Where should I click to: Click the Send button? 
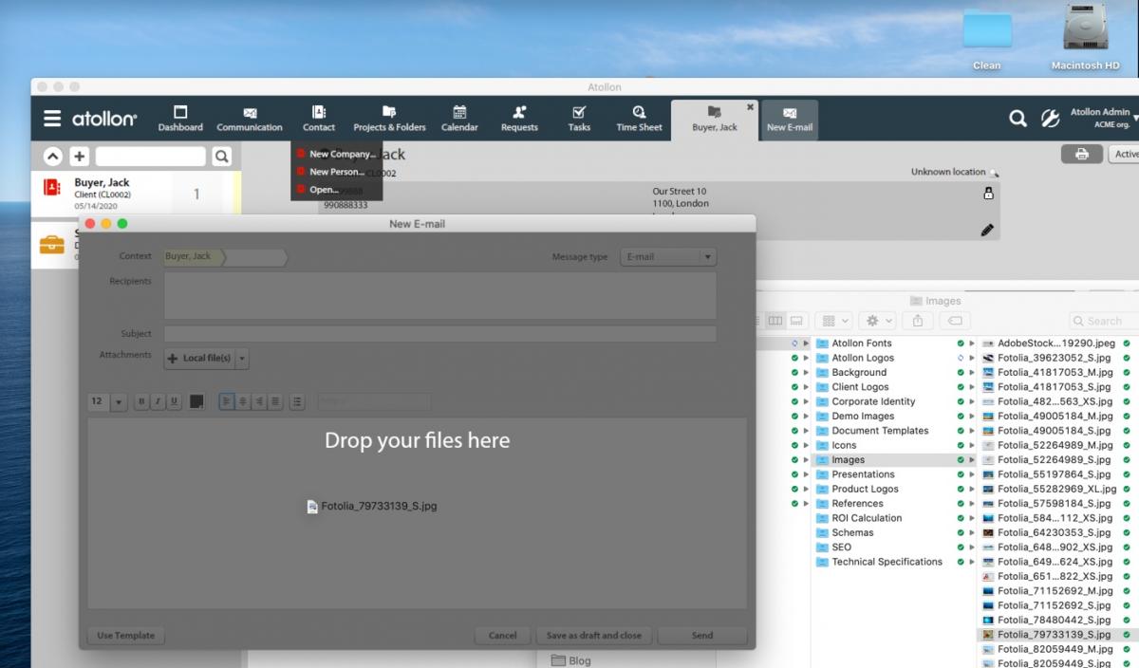click(701, 636)
